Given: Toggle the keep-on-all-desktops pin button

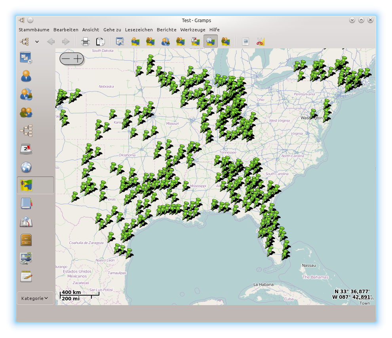Looking at the screenshot, I should pos(30,20).
